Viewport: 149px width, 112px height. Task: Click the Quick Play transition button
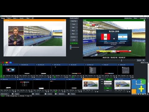pyautogui.click(x=74, y=21)
